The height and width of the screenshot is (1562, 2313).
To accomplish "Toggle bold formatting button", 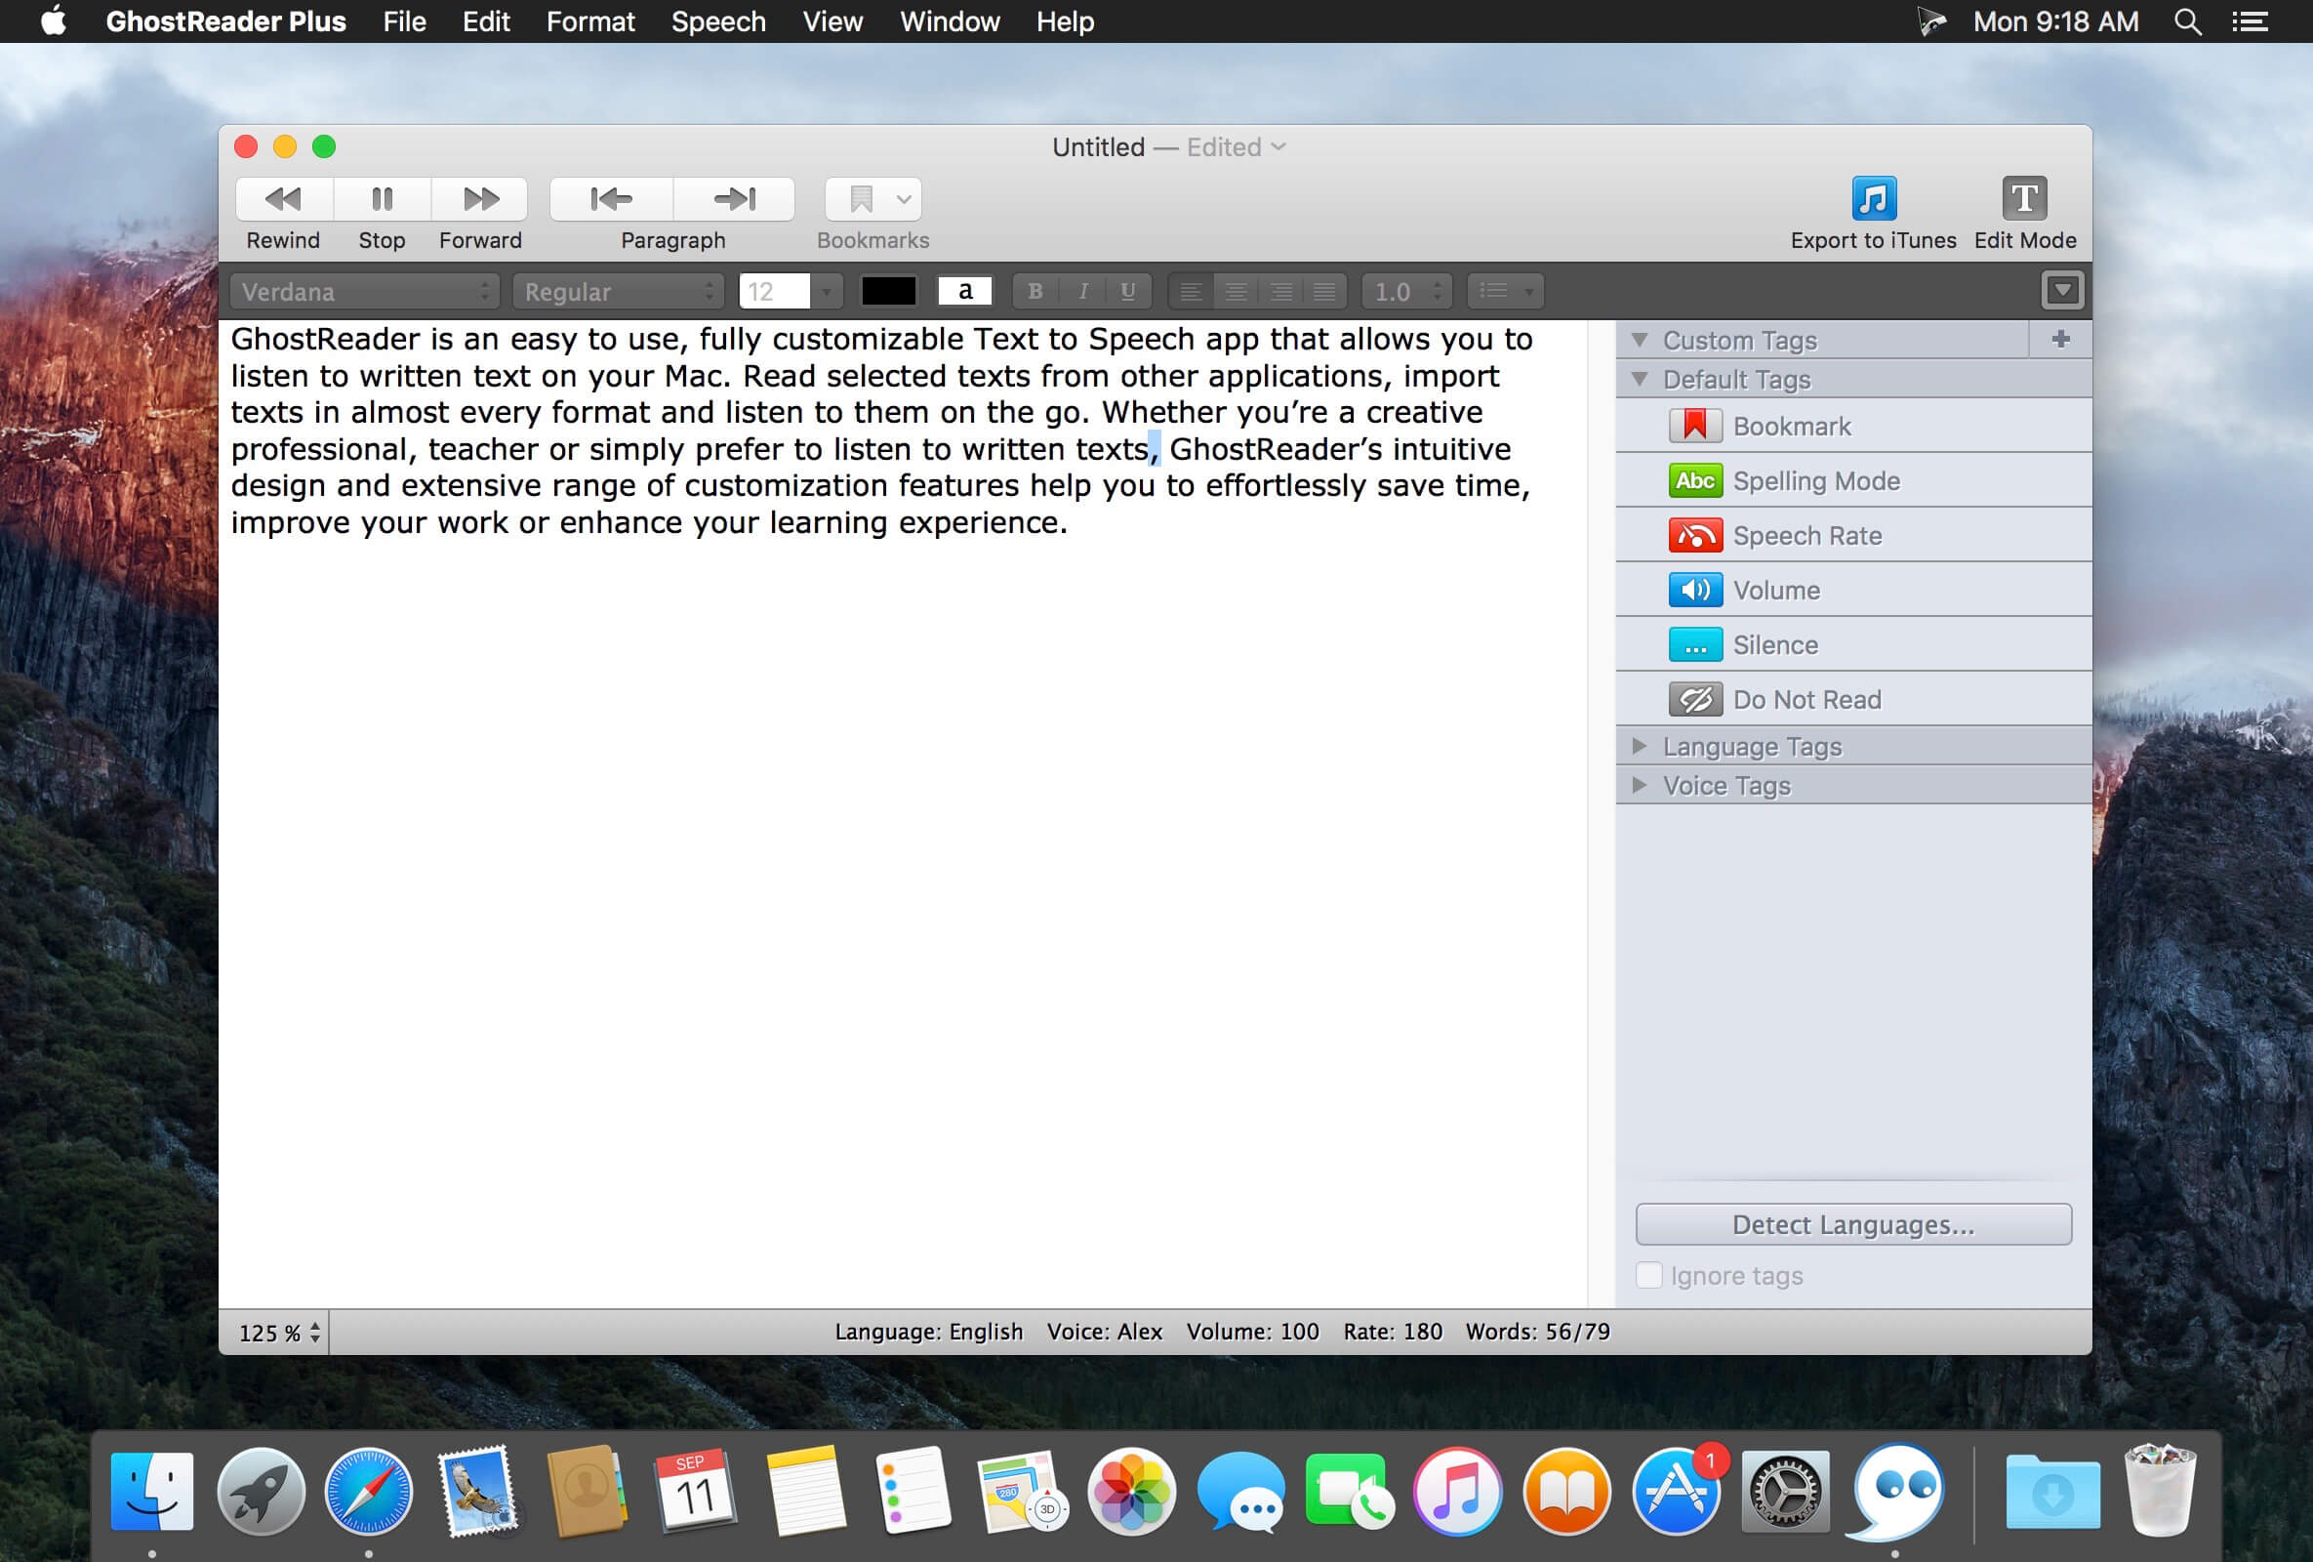I will (1035, 292).
